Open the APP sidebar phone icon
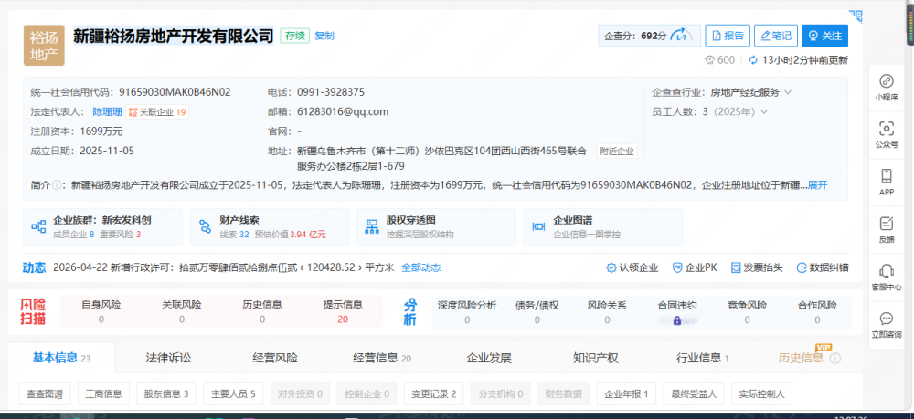The image size is (914, 419). click(x=886, y=176)
